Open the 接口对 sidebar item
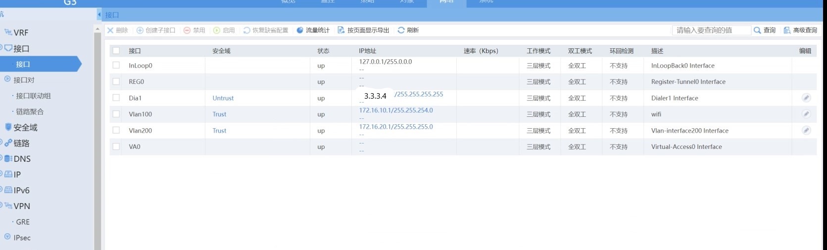Viewport: 827px width, 250px height. tap(24, 80)
